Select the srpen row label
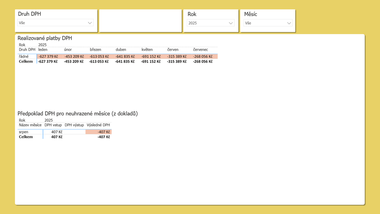 point(24,132)
